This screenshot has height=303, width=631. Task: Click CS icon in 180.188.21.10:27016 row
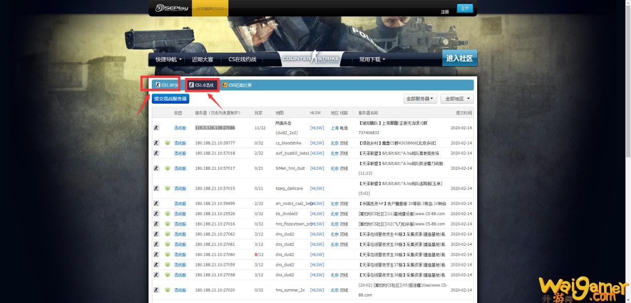pyautogui.click(x=156, y=224)
